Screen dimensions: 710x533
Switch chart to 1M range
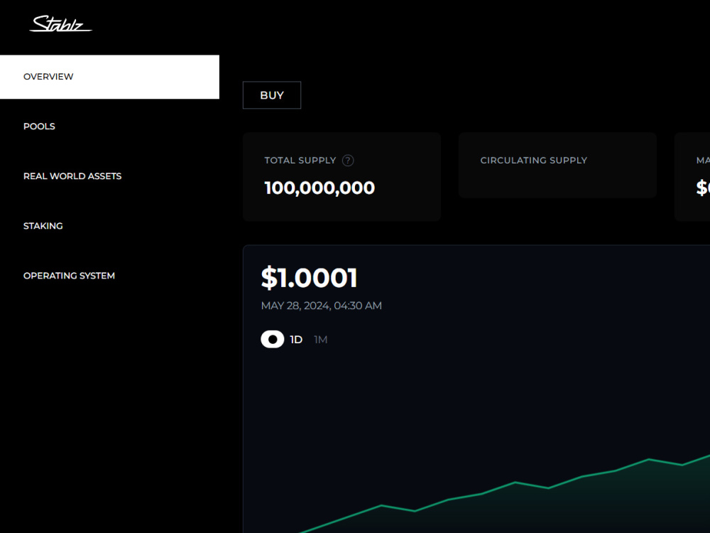[x=321, y=340]
